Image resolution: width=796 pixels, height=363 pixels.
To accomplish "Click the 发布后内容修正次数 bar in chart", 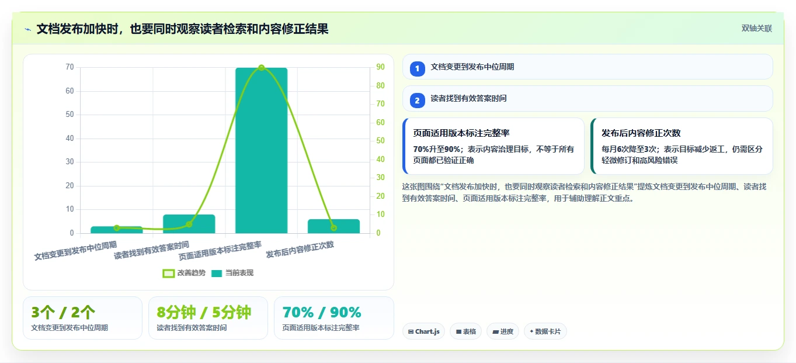I will pos(333,226).
